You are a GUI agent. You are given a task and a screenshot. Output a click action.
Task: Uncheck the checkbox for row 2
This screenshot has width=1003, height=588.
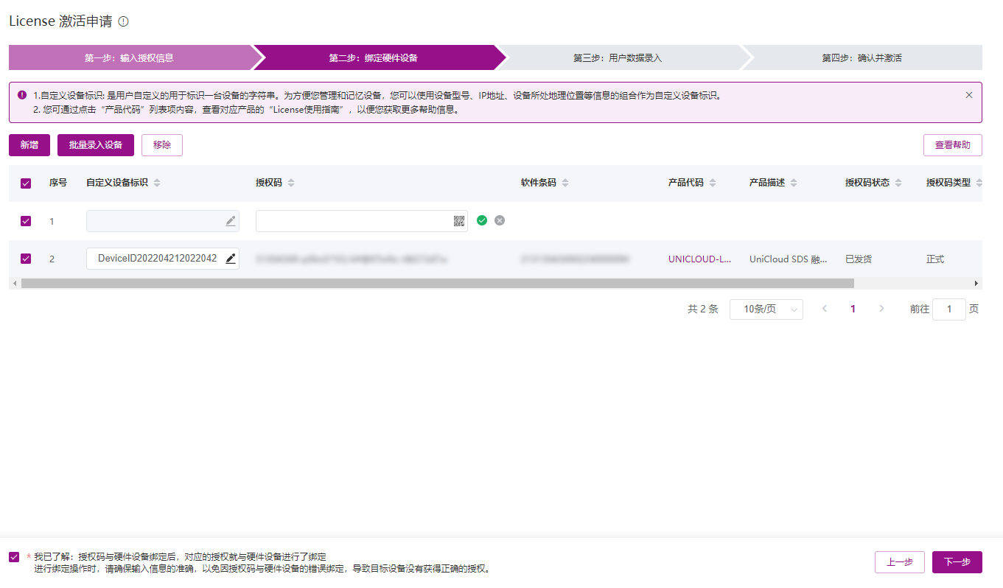pos(26,259)
